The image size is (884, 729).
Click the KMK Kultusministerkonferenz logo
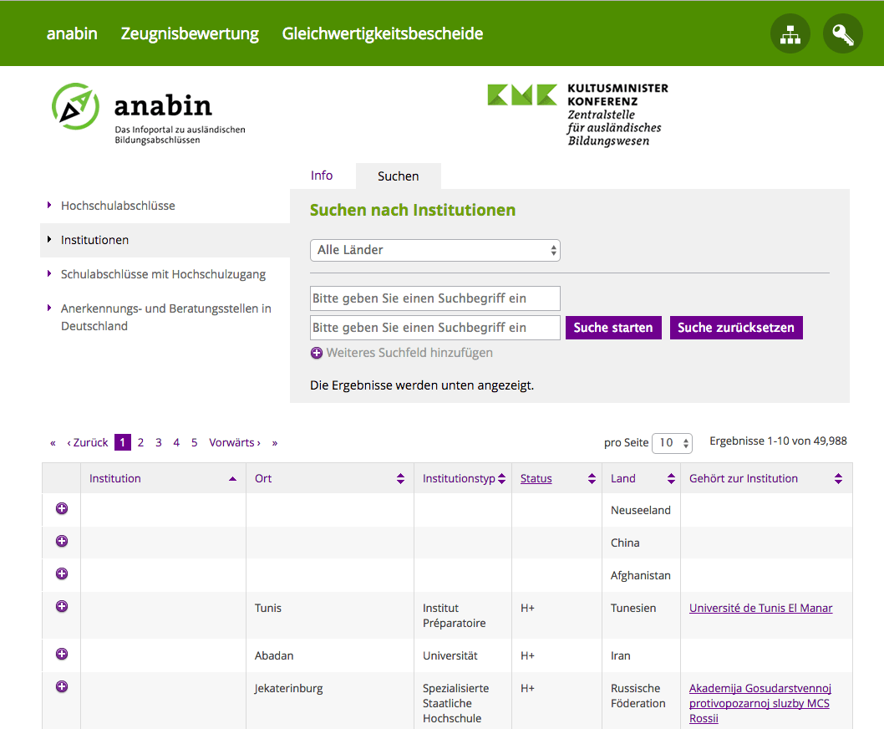(522, 94)
